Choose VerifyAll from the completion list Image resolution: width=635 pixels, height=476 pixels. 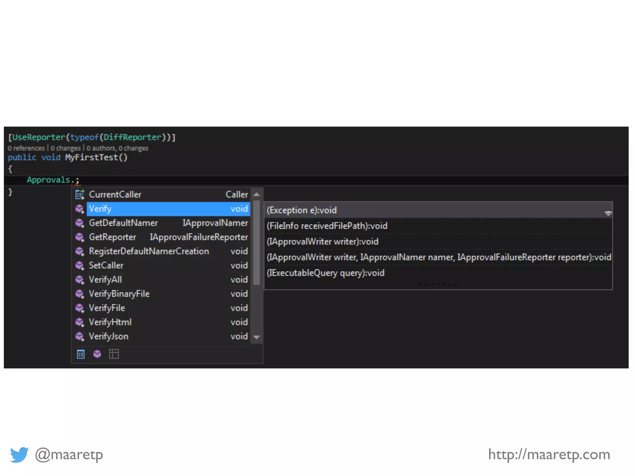coord(105,280)
